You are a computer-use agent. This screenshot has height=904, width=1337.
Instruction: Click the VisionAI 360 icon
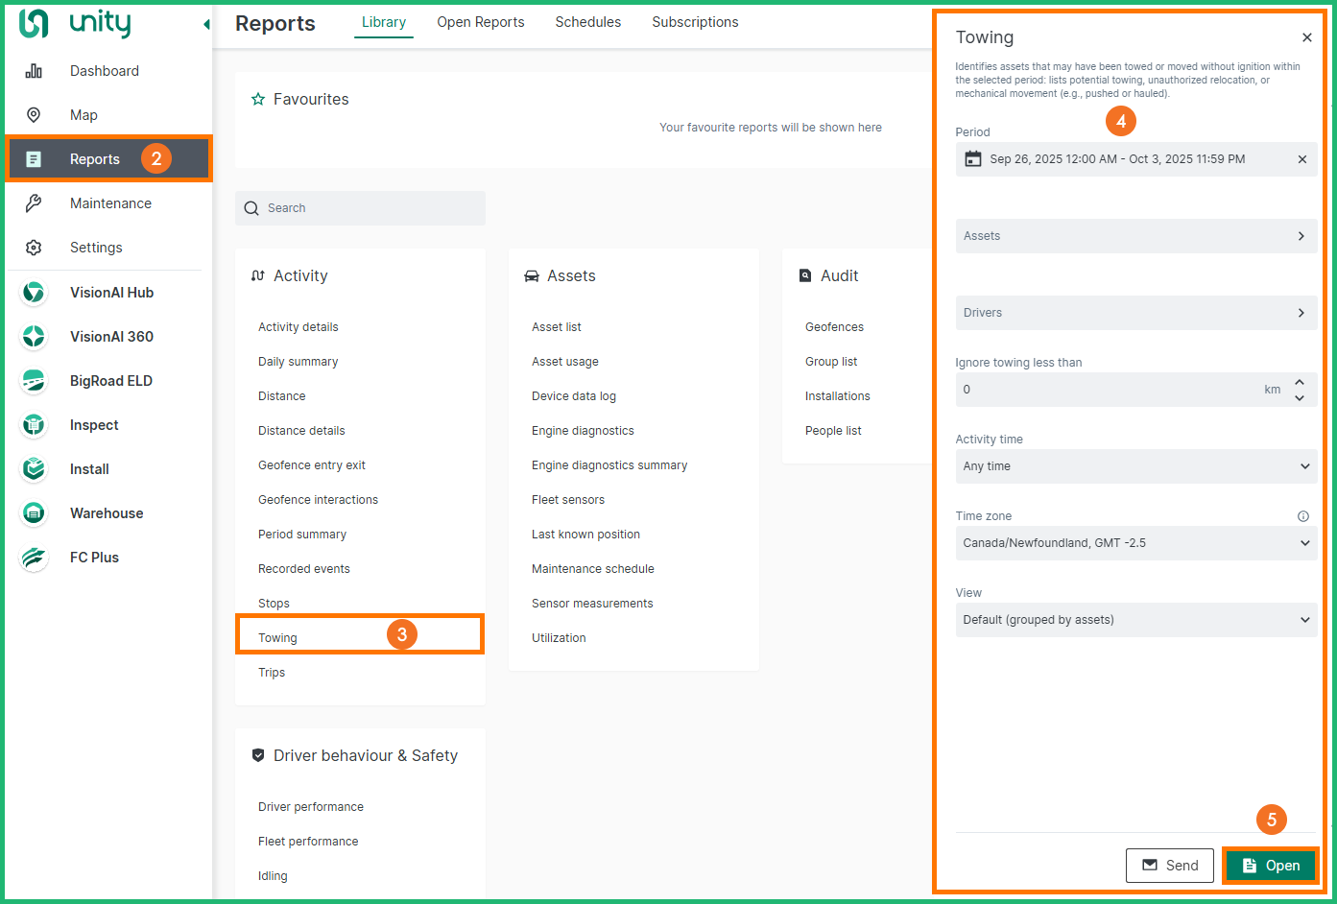click(34, 337)
